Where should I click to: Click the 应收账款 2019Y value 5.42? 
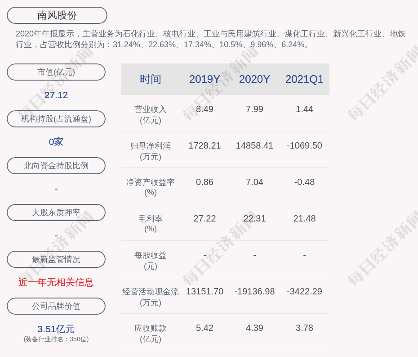coord(205,328)
